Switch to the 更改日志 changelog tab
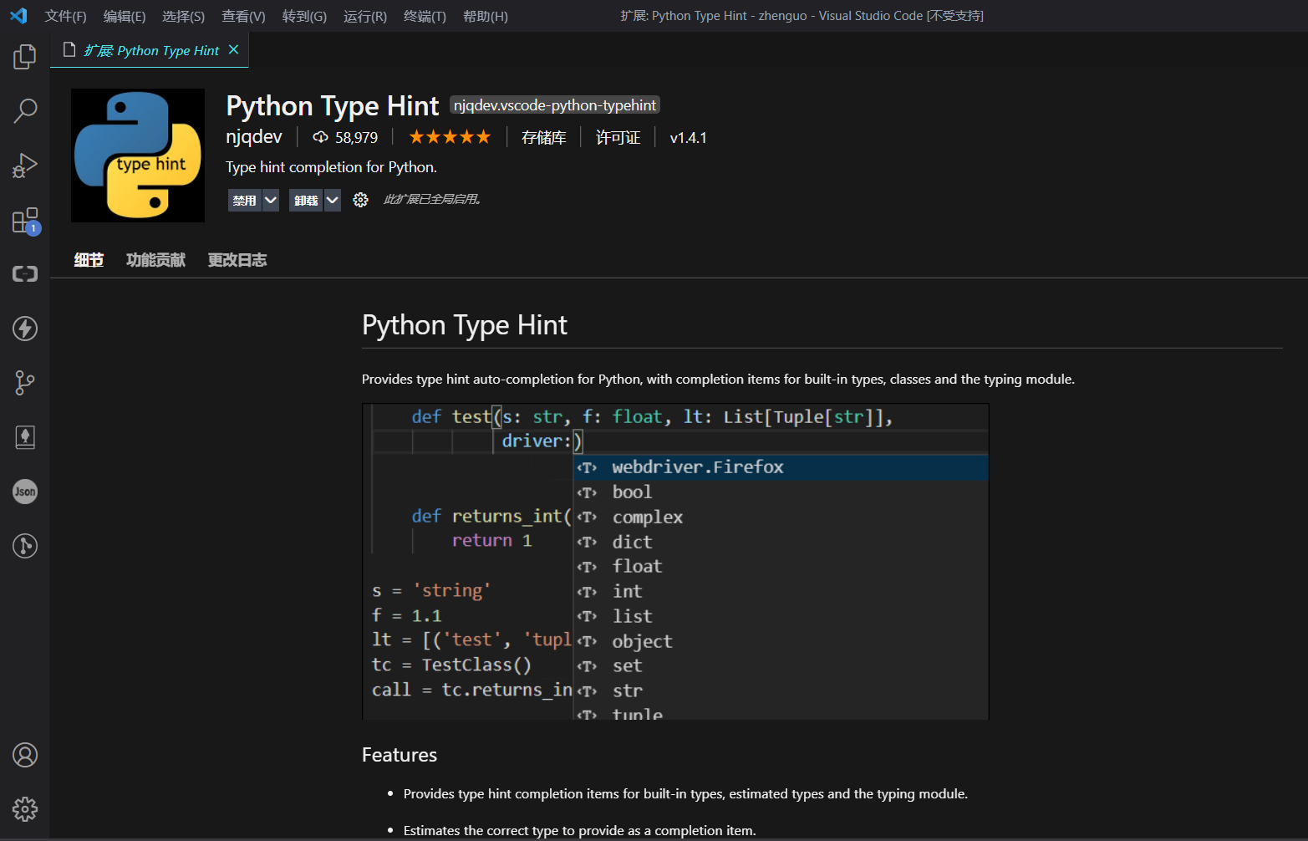1308x841 pixels. (x=237, y=260)
